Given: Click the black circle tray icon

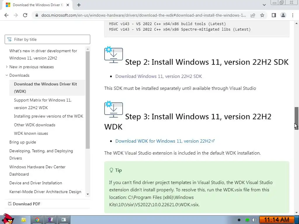Looking at the screenshot, I should point(239,220).
